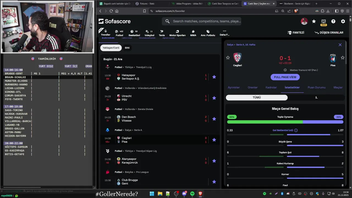Unfavorite the Cagliari–Pisa list star
This screenshot has height=198, width=352.
(214, 140)
